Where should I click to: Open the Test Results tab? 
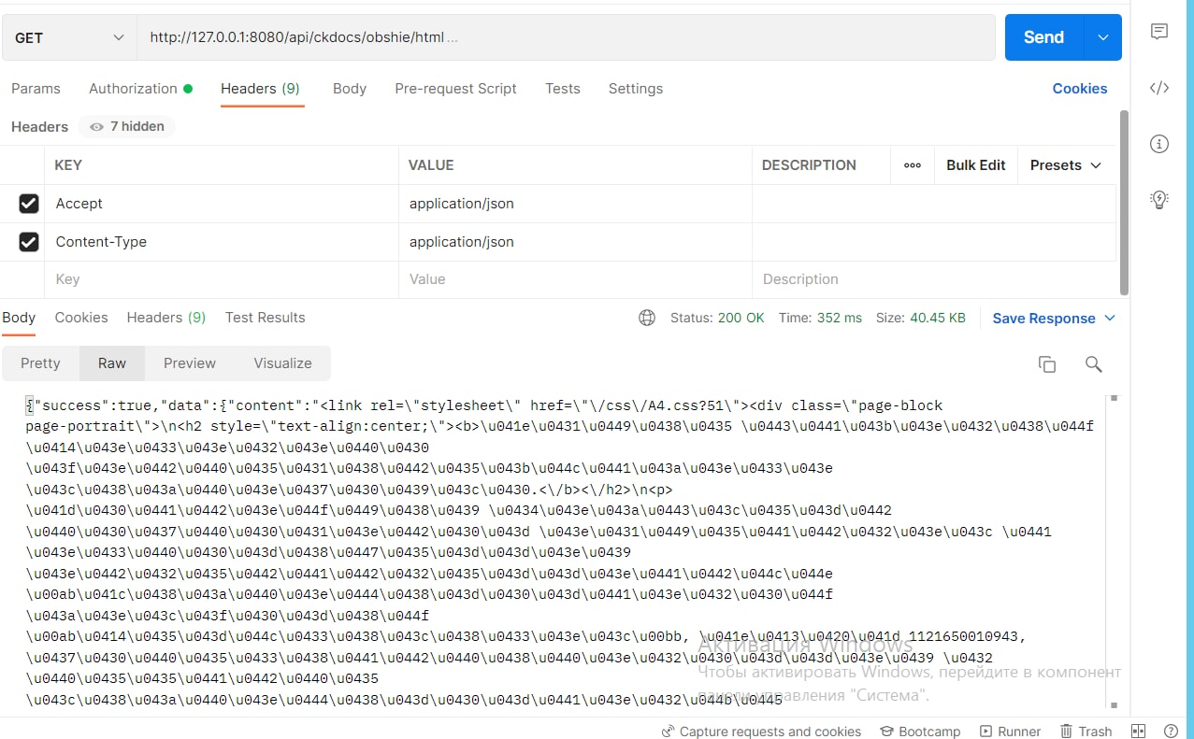266,318
